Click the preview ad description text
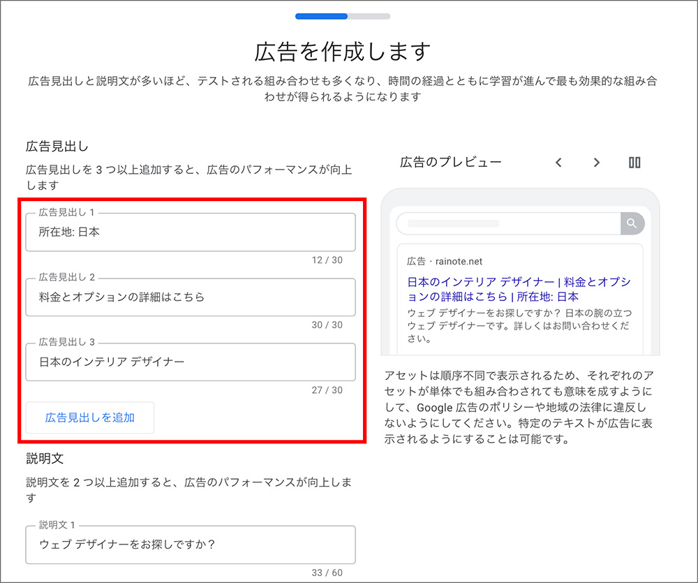 point(519,325)
